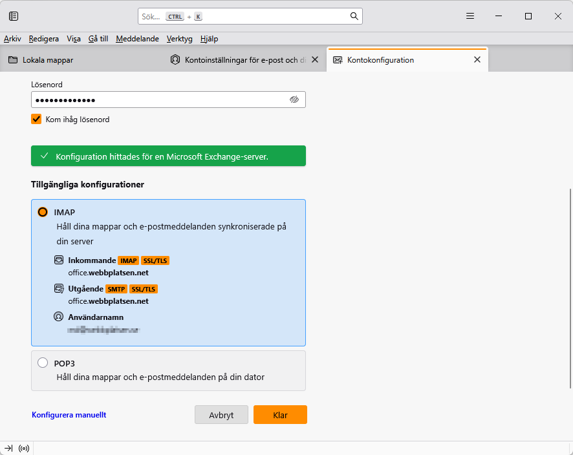The width and height of the screenshot is (573, 455).
Task: Open the Verktyg menu
Action: click(179, 39)
